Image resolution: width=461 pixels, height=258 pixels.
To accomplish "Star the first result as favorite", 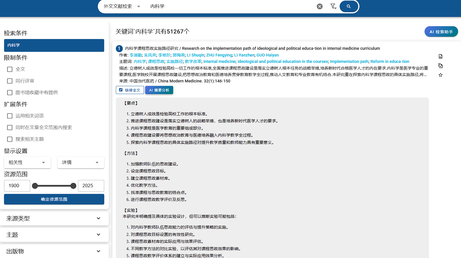I will (440, 75).
